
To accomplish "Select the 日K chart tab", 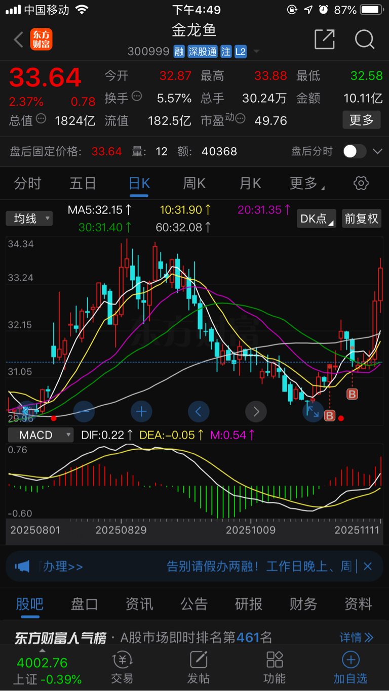I will coord(139,183).
